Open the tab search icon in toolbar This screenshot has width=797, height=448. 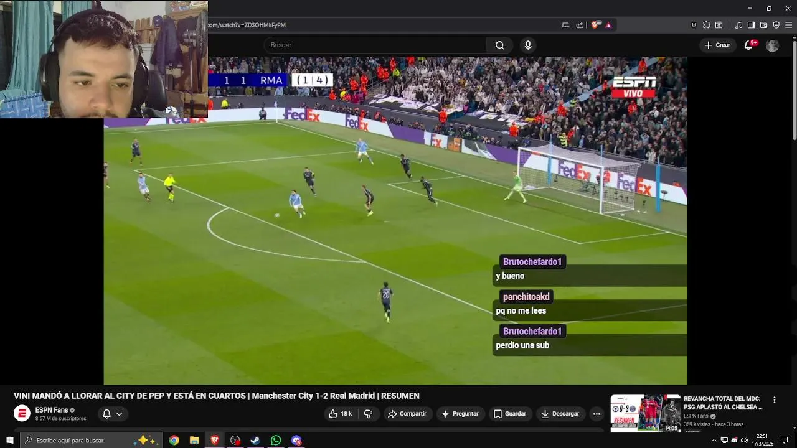click(719, 25)
